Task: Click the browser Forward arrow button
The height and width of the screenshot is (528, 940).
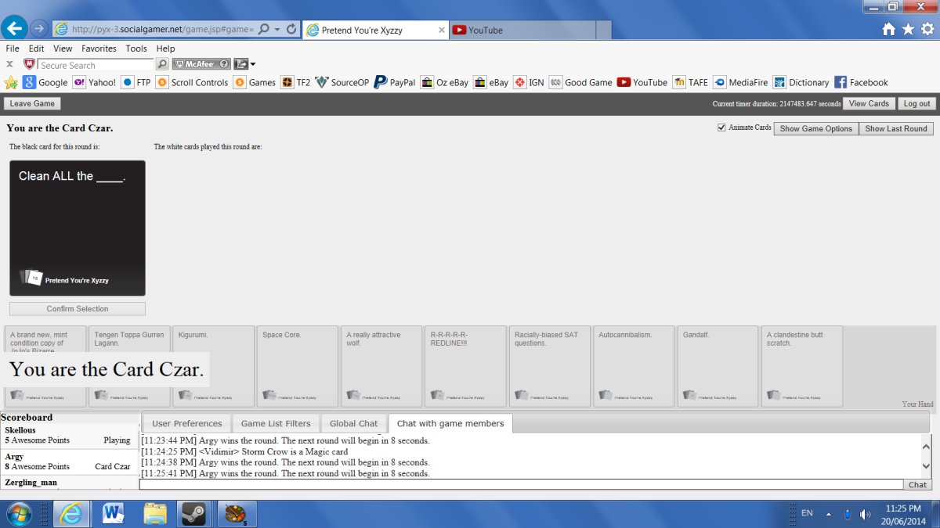Action: tap(38, 29)
